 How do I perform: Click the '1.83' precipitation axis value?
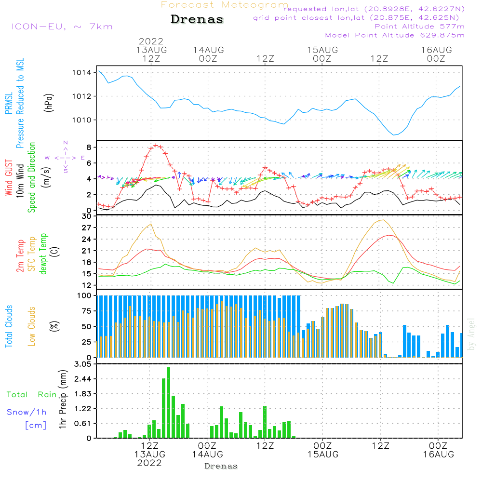click(83, 394)
